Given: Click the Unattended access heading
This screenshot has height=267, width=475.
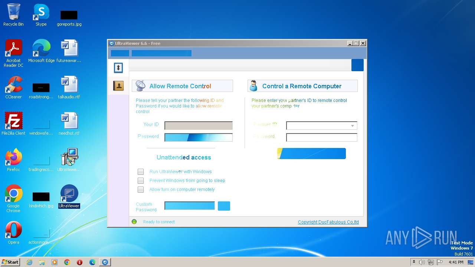Looking at the screenshot, I should click(184, 157).
